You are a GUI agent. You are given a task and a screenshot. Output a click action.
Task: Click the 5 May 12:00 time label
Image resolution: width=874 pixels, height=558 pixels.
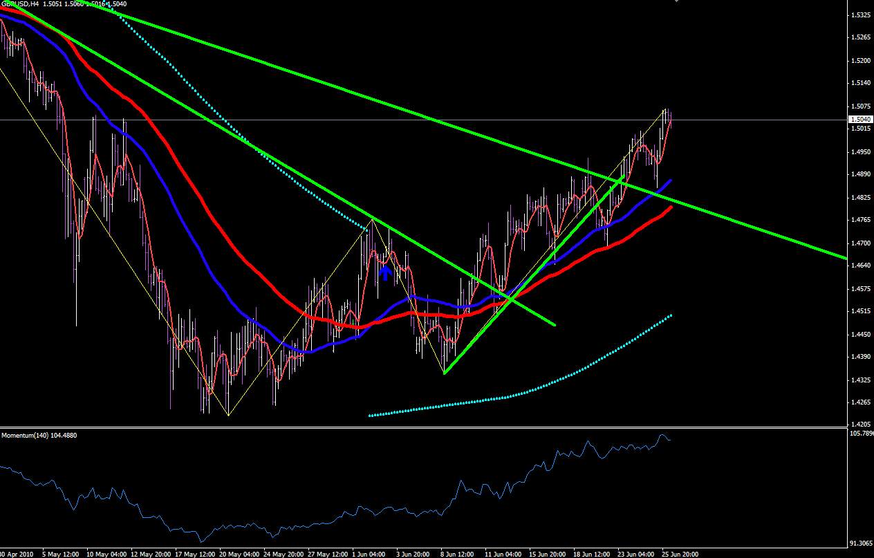pos(60,554)
